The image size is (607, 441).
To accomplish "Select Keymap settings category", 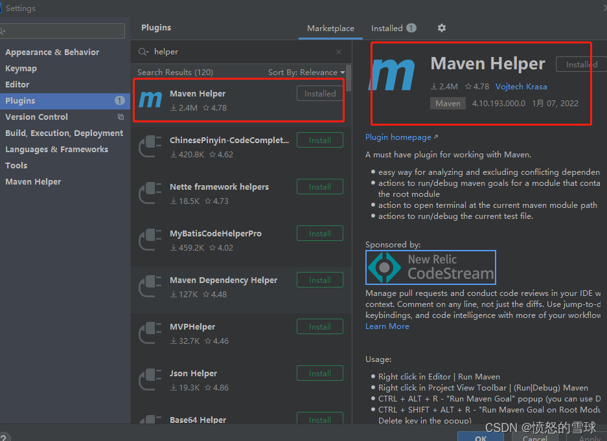I will tap(21, 69).
